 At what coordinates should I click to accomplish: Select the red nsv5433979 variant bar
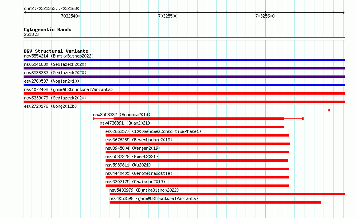(227, 194)
